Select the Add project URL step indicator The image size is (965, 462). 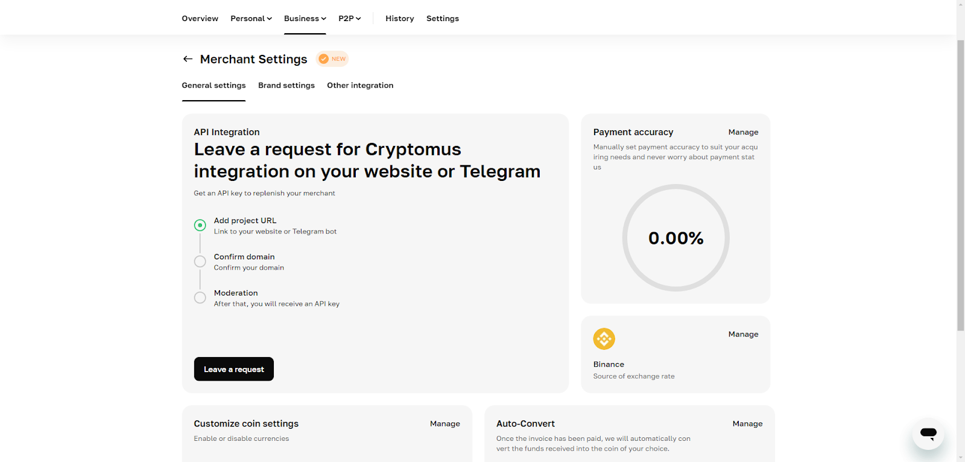point(200,225)
